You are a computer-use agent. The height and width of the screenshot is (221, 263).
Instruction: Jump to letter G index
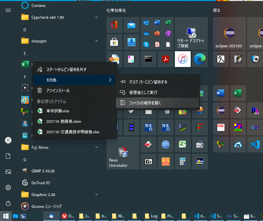tap(25, 160)
